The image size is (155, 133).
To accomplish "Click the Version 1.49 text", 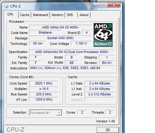I will coord(105,121).
